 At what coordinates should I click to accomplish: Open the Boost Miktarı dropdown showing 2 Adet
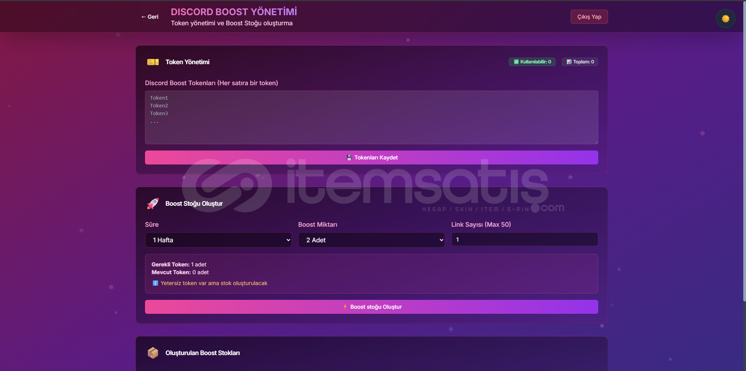(371, 240)
